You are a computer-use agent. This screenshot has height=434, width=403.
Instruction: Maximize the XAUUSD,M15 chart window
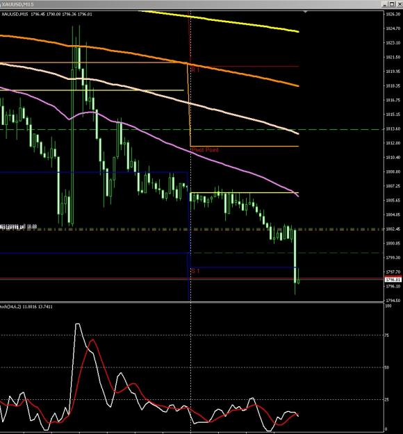click(x=392, y=4)
